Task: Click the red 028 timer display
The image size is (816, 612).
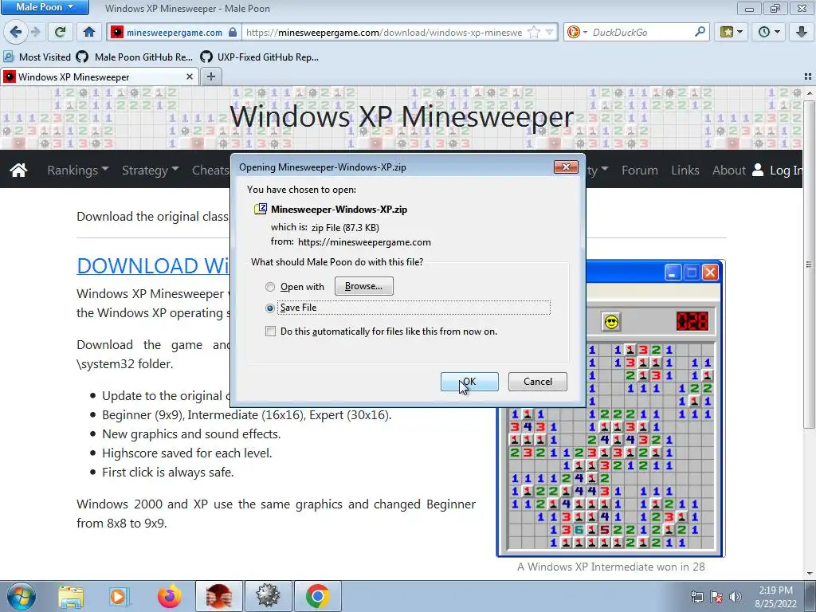Action: [692, 322]
